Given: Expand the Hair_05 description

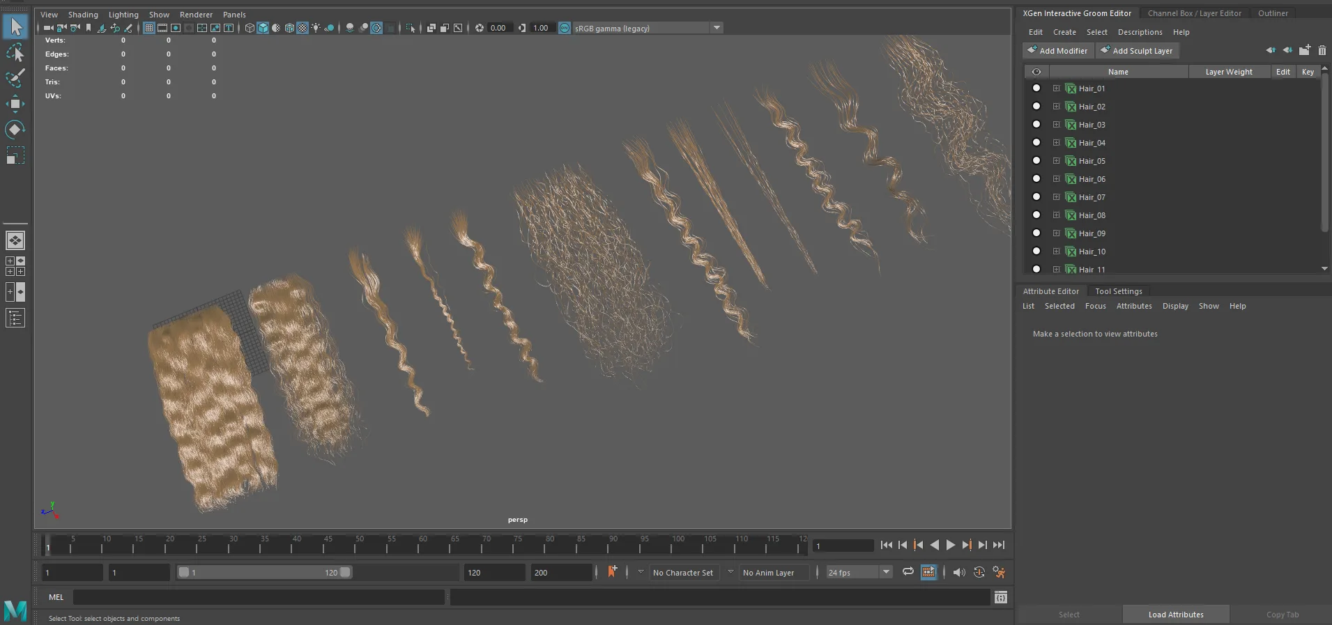Looking at the screenshot, I should [1056, 161].
